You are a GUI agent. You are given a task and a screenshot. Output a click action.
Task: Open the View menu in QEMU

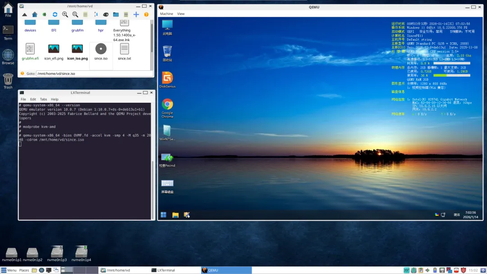pyautogui.click(x=181, y=14)
